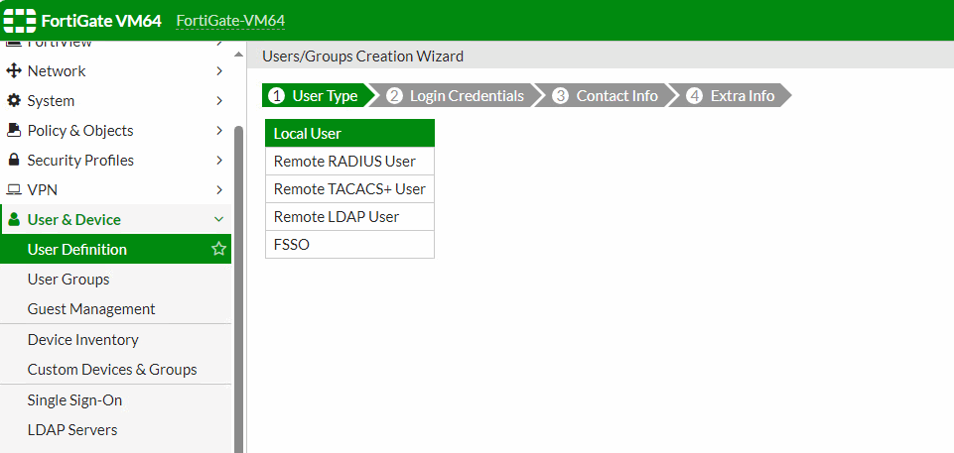Open Guest Management page
Screen dimensions: 954x453
[115, 308]
